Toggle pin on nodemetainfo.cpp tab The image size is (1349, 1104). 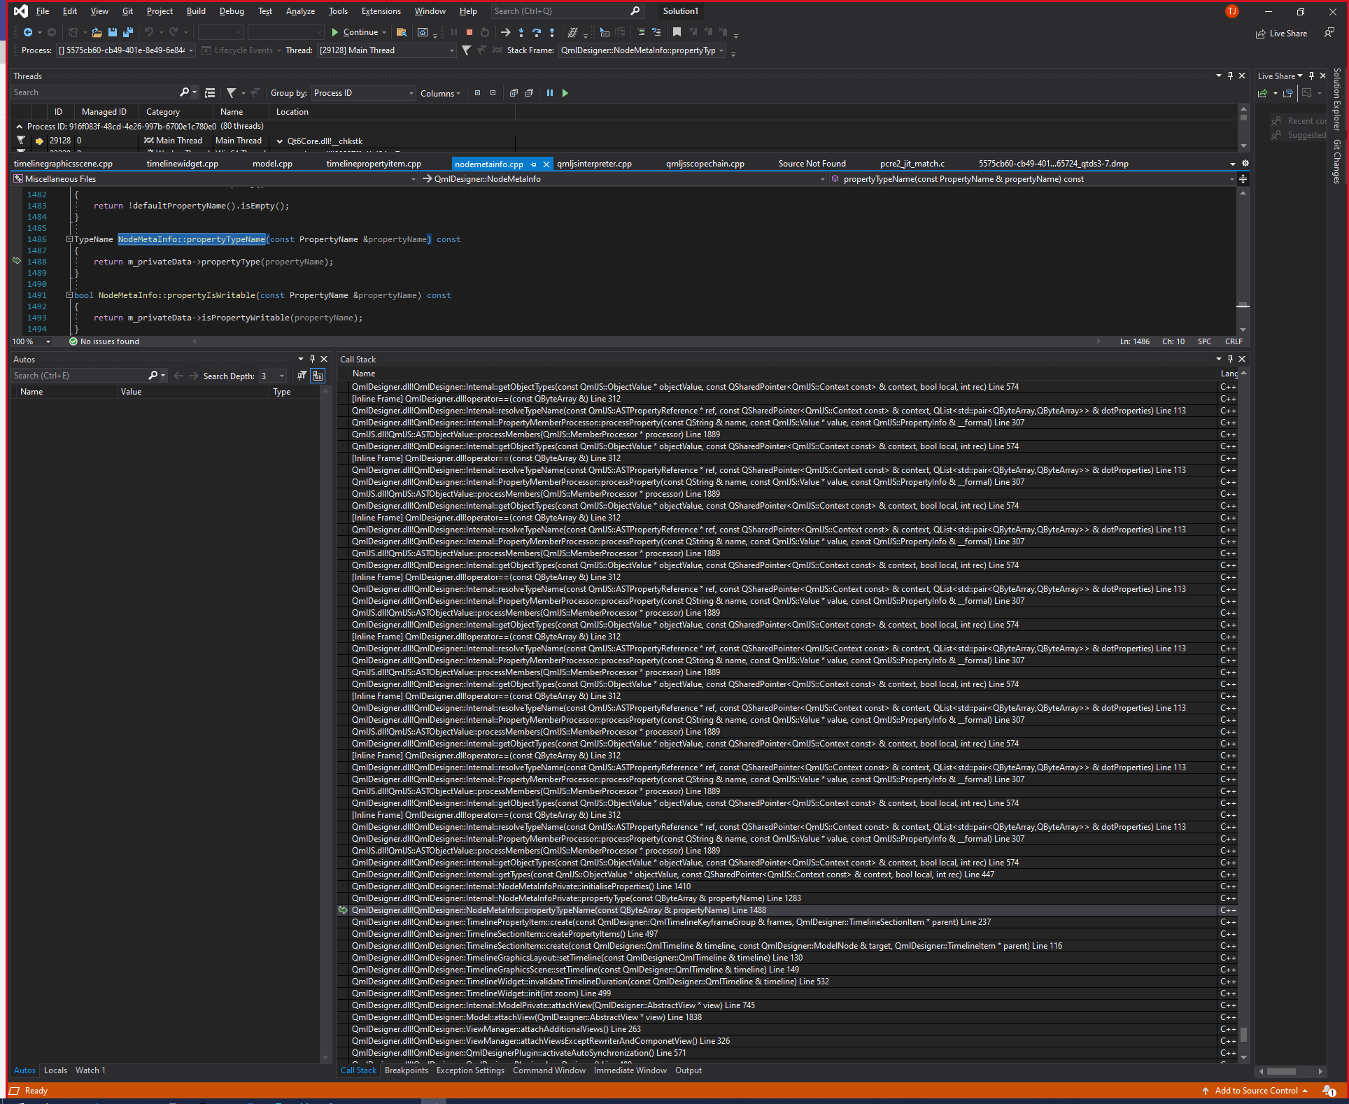click(534, 164)
